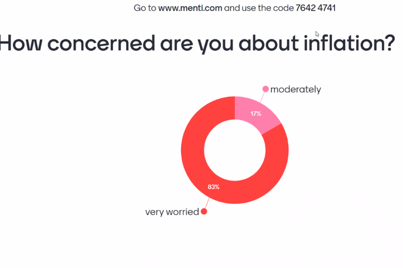Image resolution: width=403 pixels, height=268 pixels.
Task: Open the www.menti.com link
Action: (x=190, y=8)
